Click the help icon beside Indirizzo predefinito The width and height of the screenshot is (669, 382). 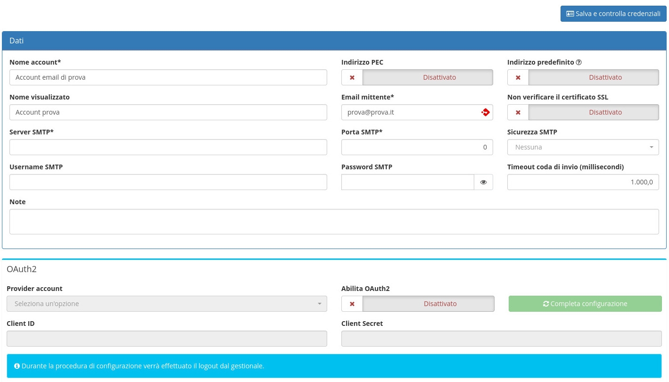(579, 62)
